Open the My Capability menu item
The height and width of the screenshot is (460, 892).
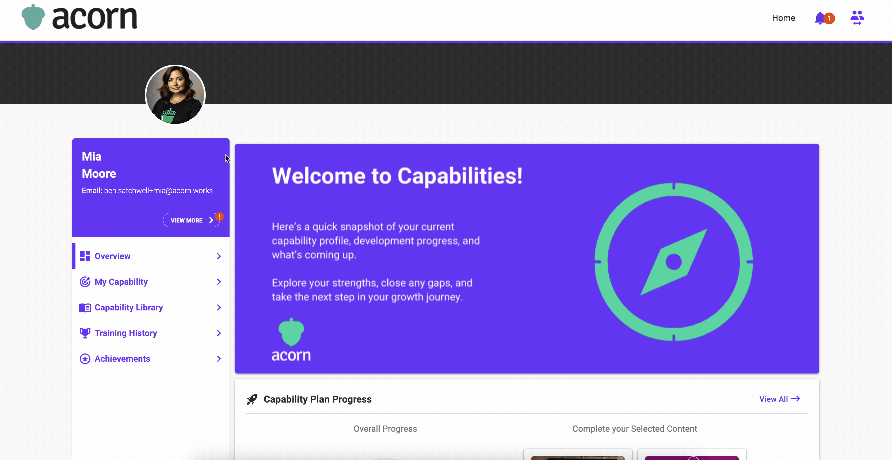(x=151, y=282)
